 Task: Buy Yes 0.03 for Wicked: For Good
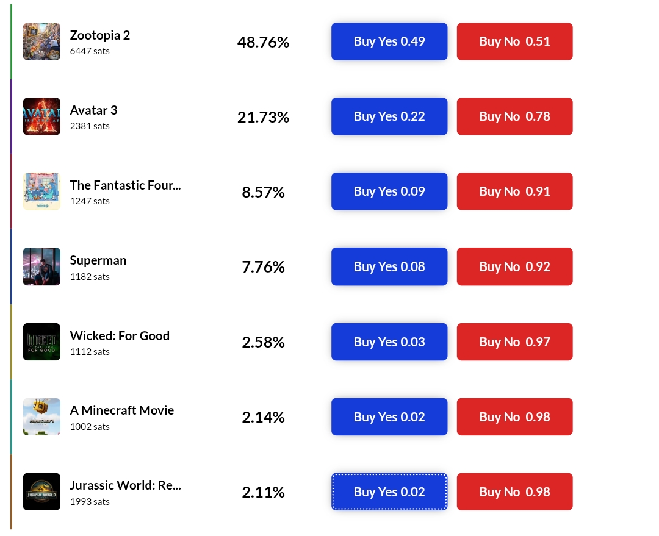389,341
